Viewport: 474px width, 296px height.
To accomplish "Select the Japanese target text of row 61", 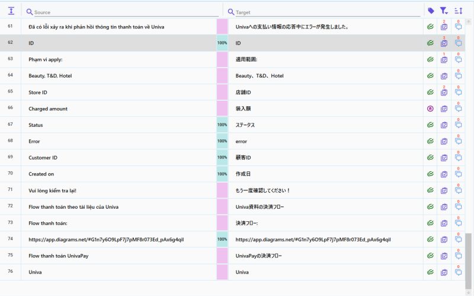I will click(x=292, y=27).
